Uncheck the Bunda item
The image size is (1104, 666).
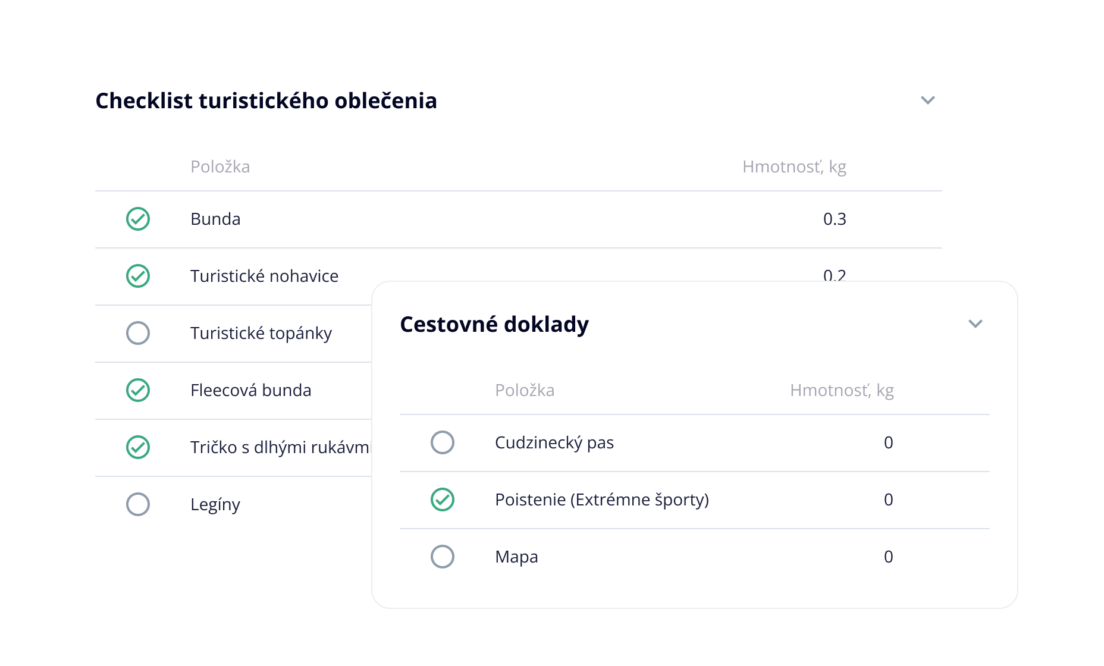138,219
